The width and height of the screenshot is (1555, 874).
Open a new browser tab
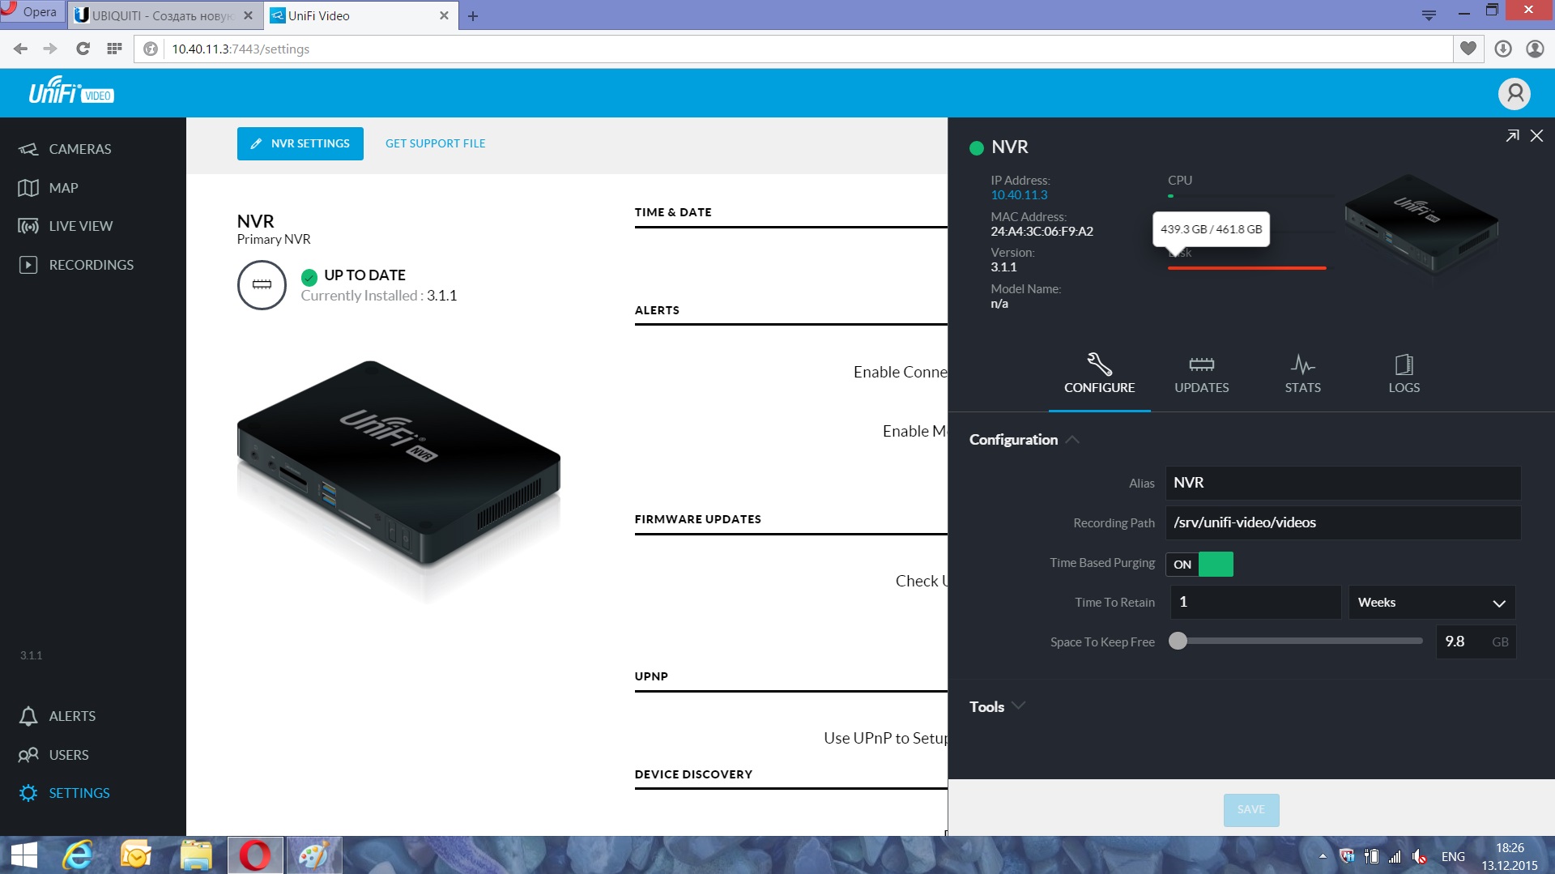pos(473,16)
